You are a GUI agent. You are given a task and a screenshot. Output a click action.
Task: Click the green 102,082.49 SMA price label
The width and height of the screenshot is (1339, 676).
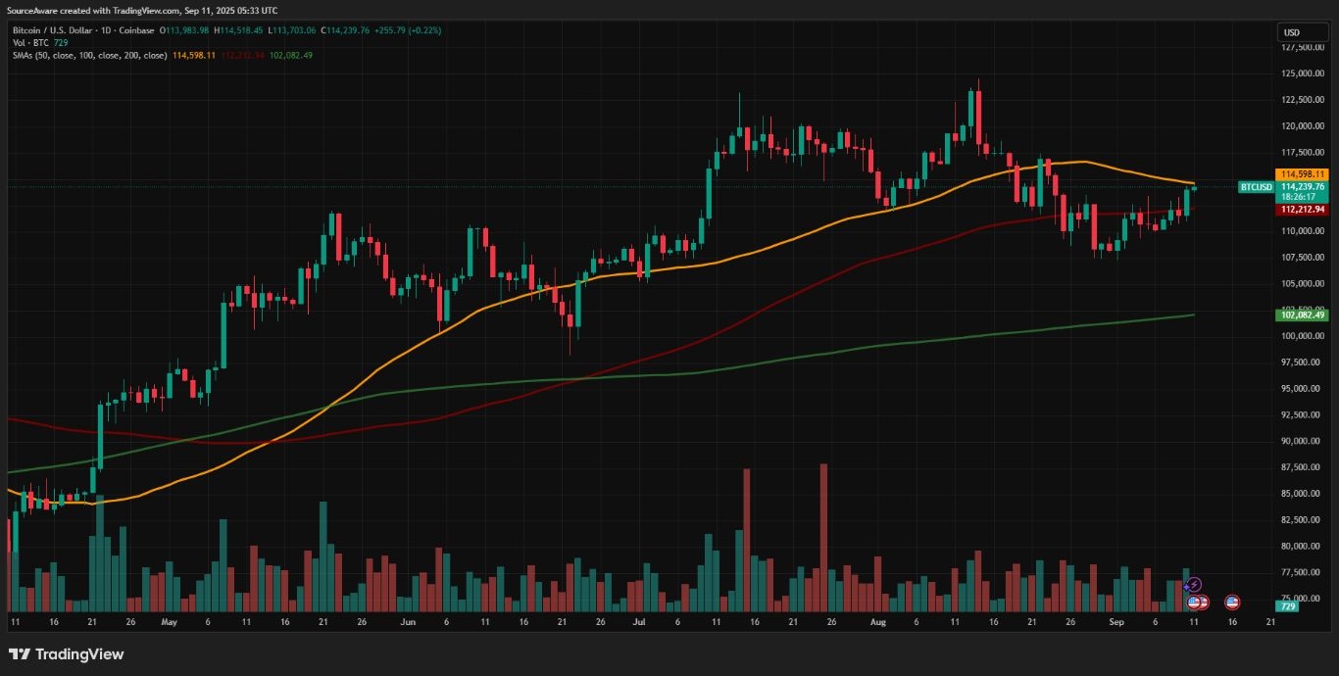click(x=1300, y=315)
